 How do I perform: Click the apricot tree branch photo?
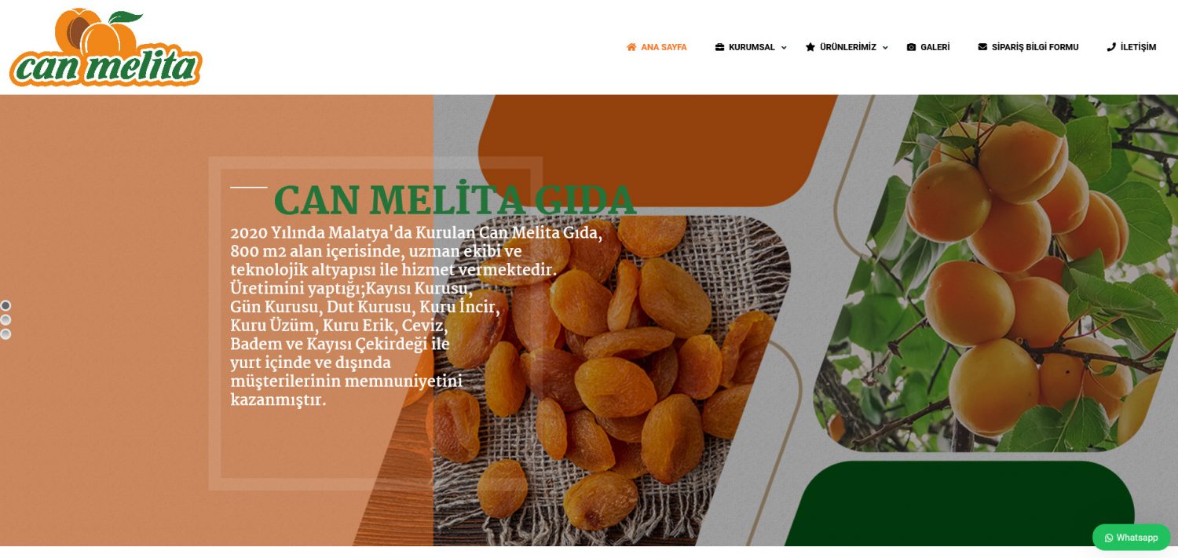coord(996,273)
